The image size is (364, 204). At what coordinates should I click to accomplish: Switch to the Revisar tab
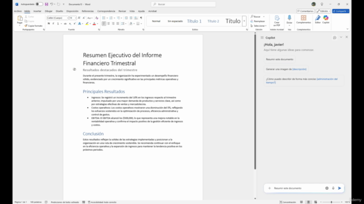coord(122,11)
